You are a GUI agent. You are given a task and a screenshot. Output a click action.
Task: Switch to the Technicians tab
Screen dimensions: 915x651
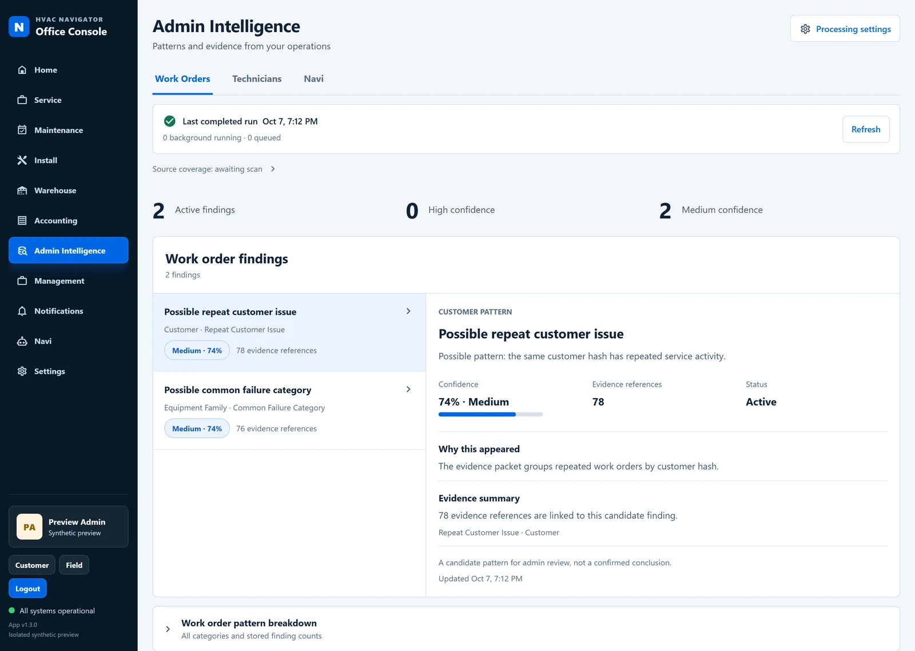[x=257, y=79]
